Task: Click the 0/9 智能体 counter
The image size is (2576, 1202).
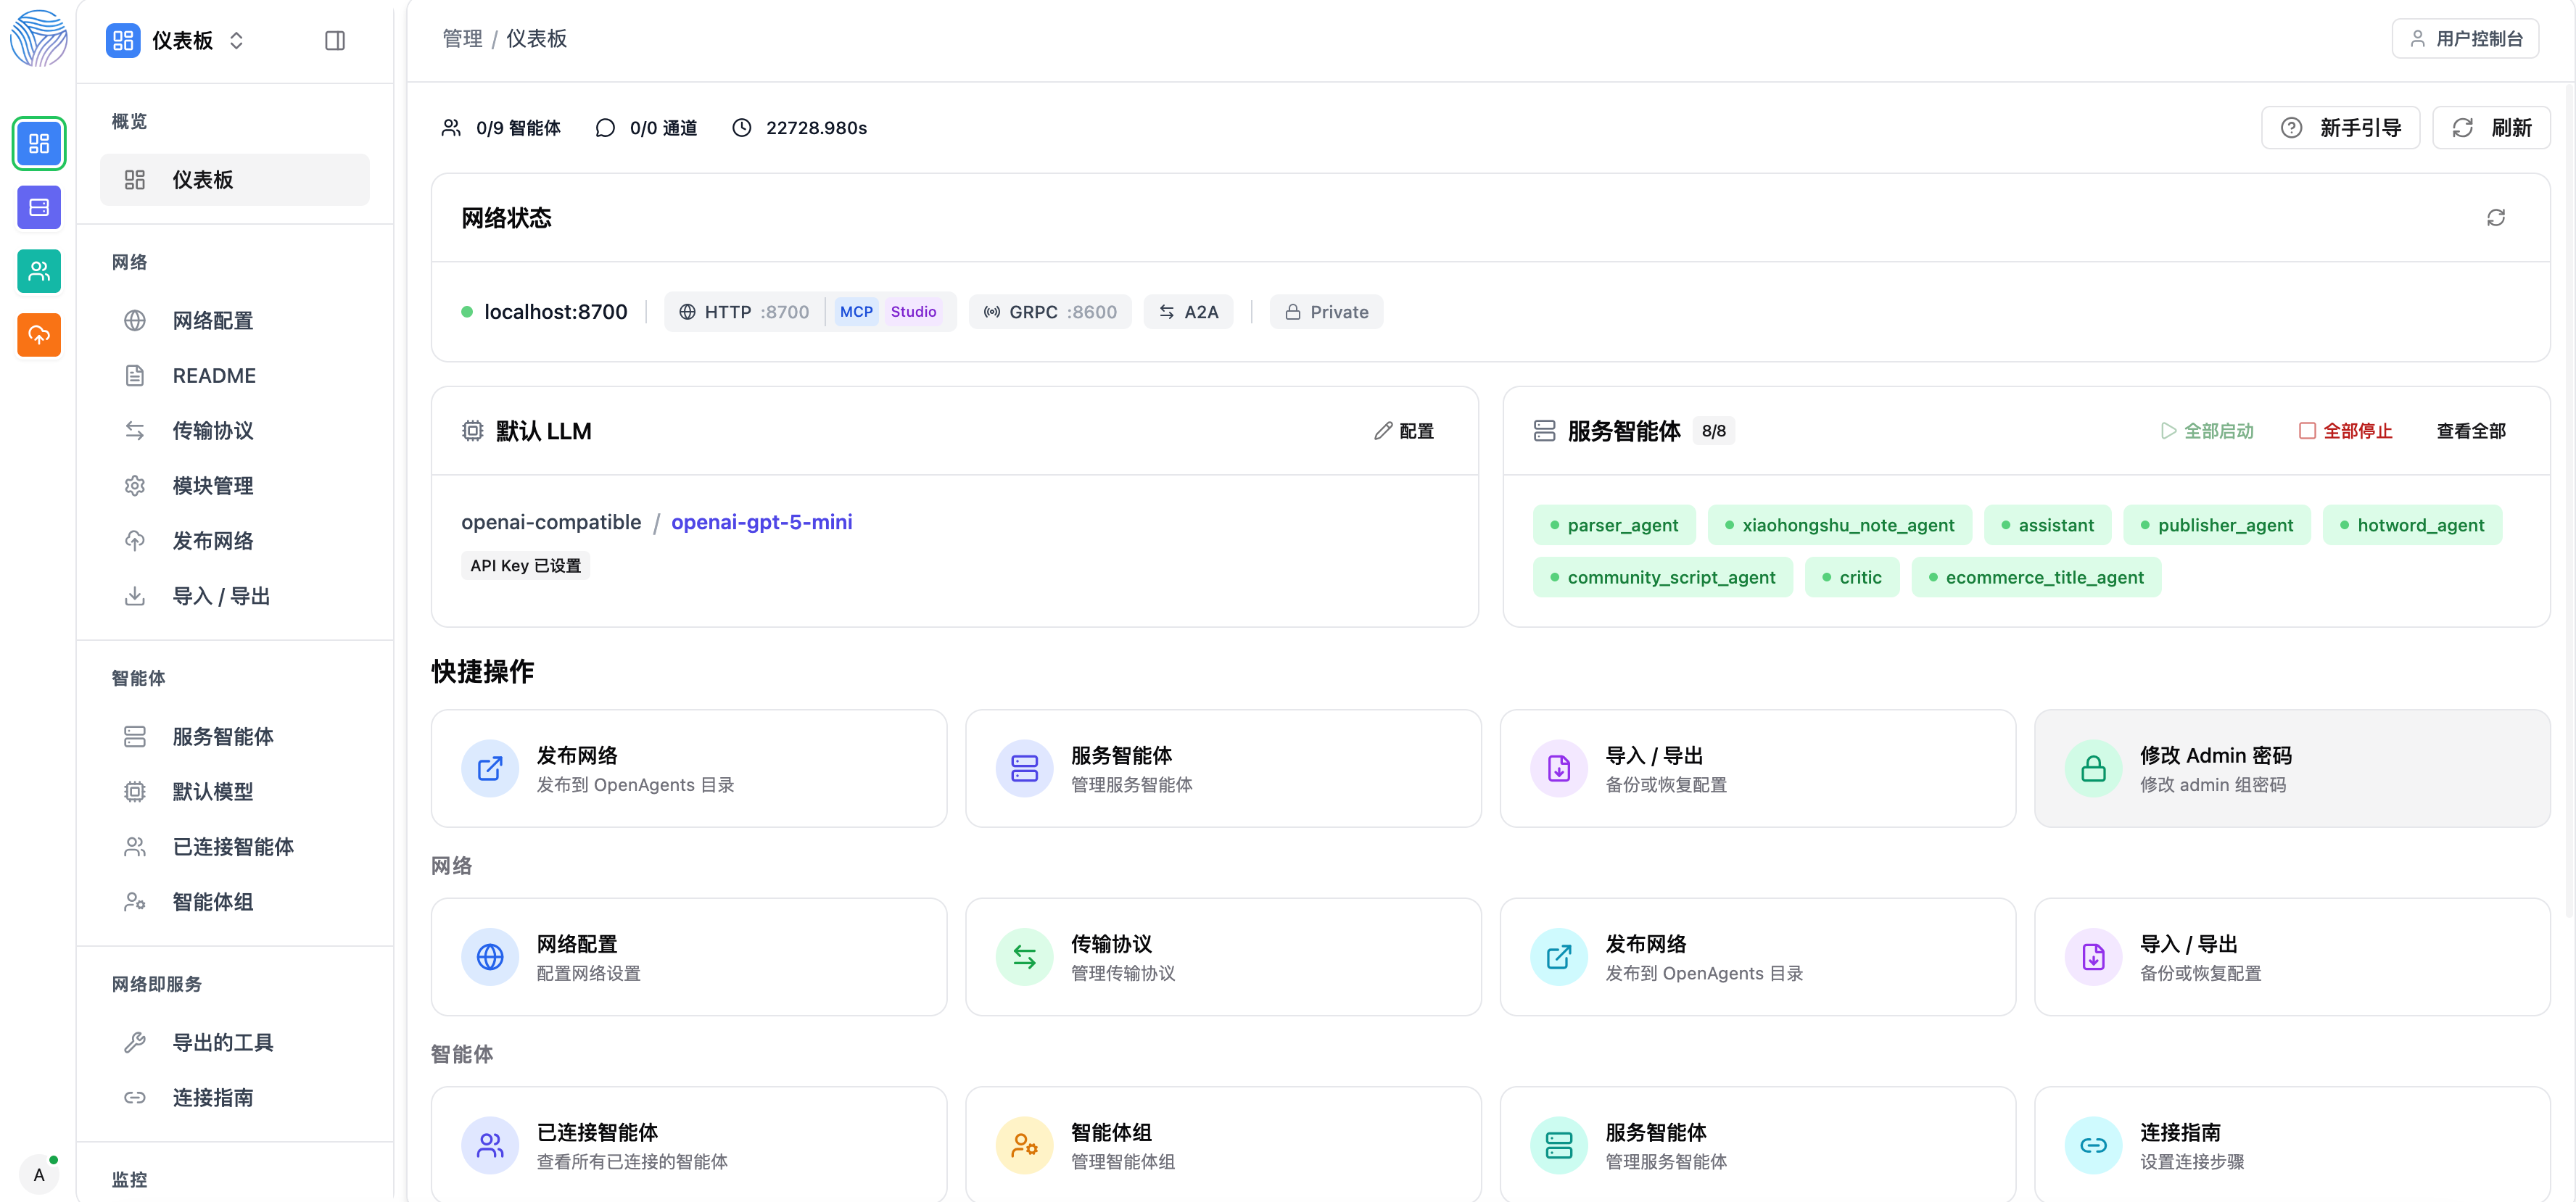Action: coord(501,128)
